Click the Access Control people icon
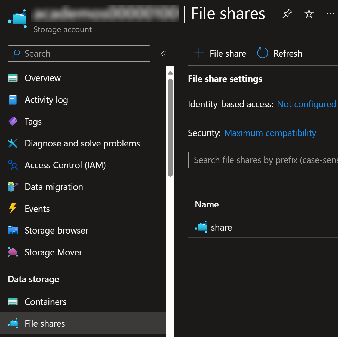Image resolution: width=338 pixels, height=337 pixels. point(13,165)
